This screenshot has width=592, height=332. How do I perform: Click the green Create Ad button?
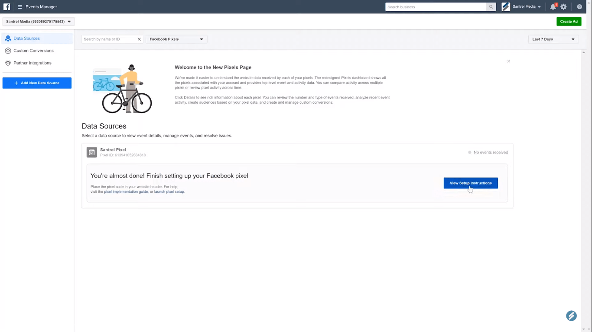tap(569, 22)
